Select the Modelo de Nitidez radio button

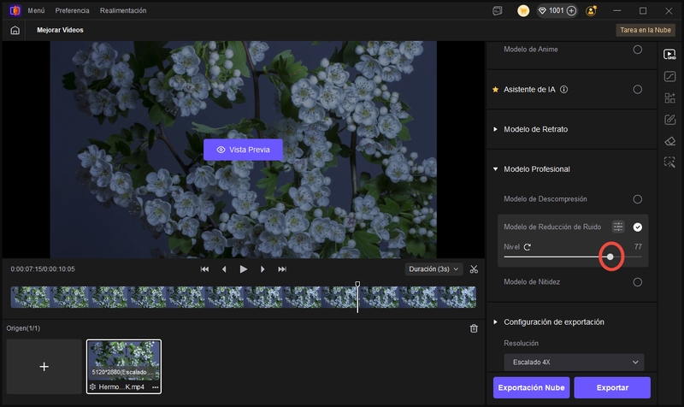(637, 282)
